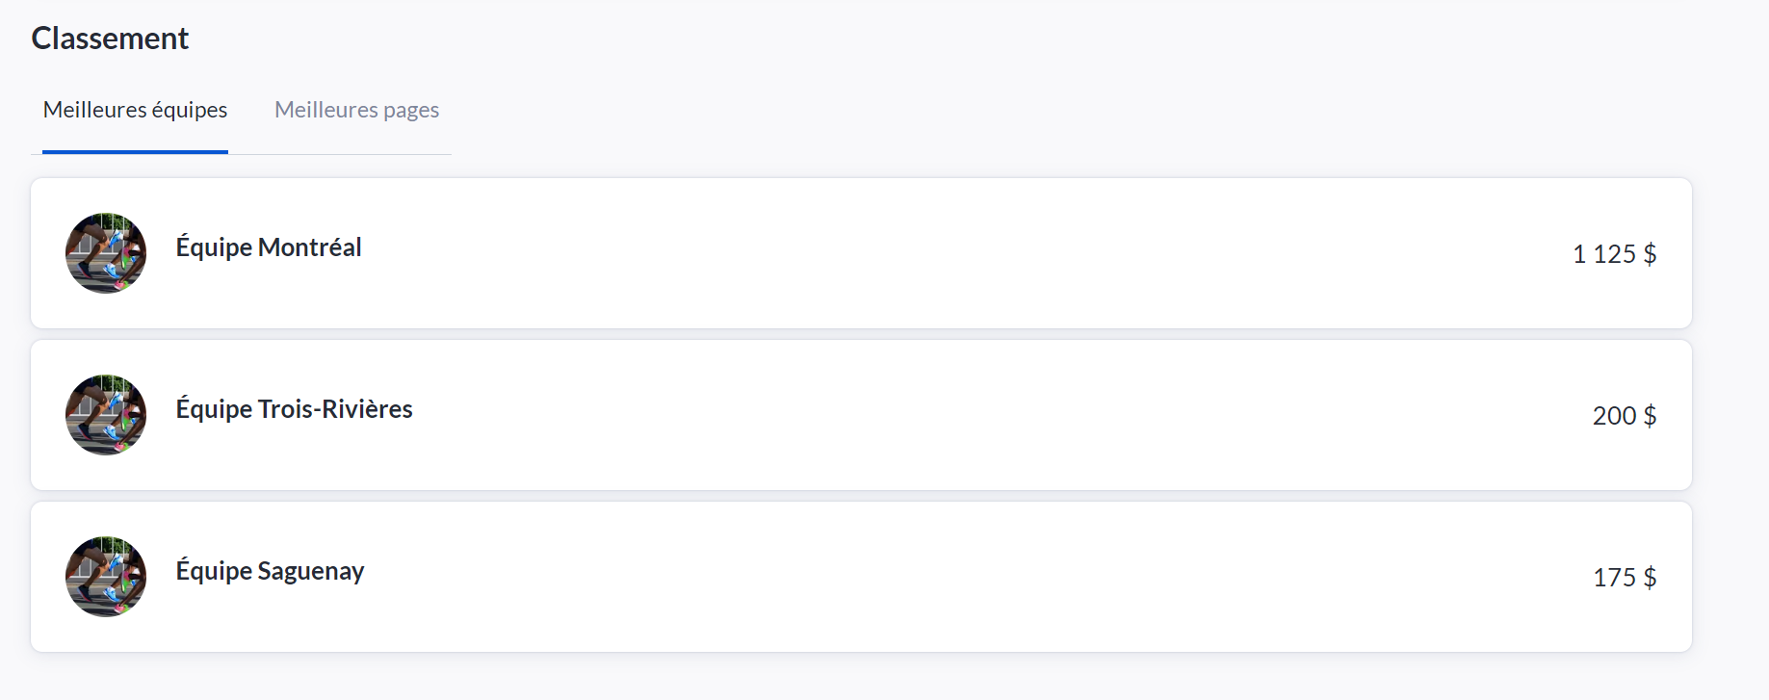
Task: Click the Équipe Montréal team avatar
Action: [106, 253]
